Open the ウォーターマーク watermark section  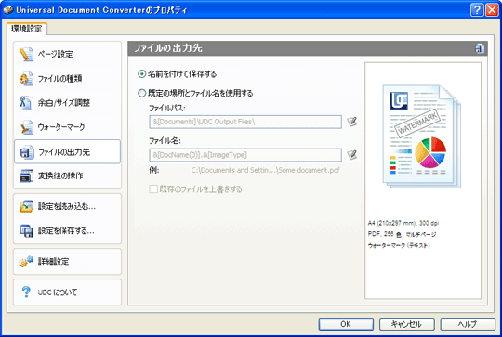pos(67,127)
